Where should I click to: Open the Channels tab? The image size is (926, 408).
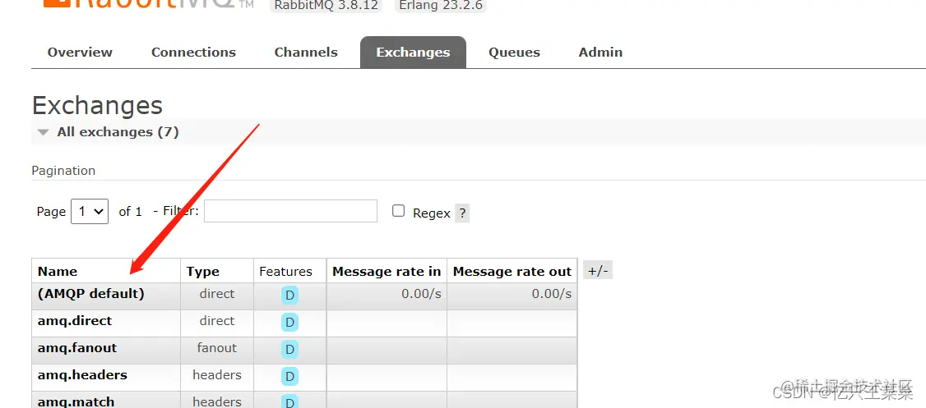click(x=306, y=53)
